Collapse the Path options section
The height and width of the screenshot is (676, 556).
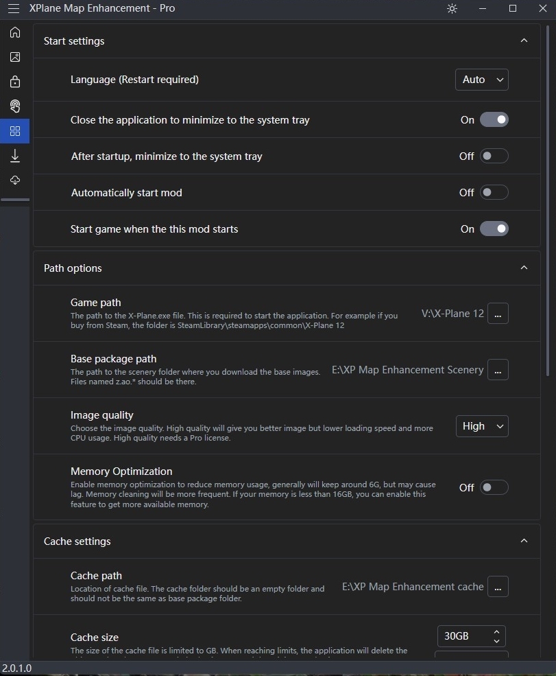coord(524,268)
